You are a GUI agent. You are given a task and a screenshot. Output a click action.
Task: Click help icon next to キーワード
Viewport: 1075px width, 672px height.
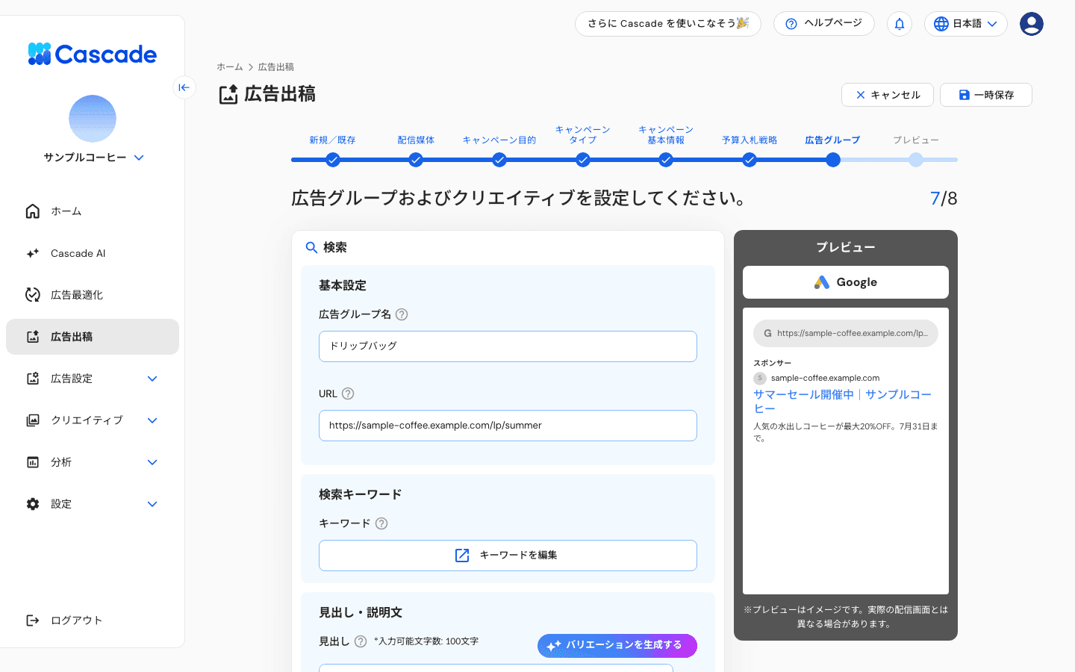tap(381, 523)
